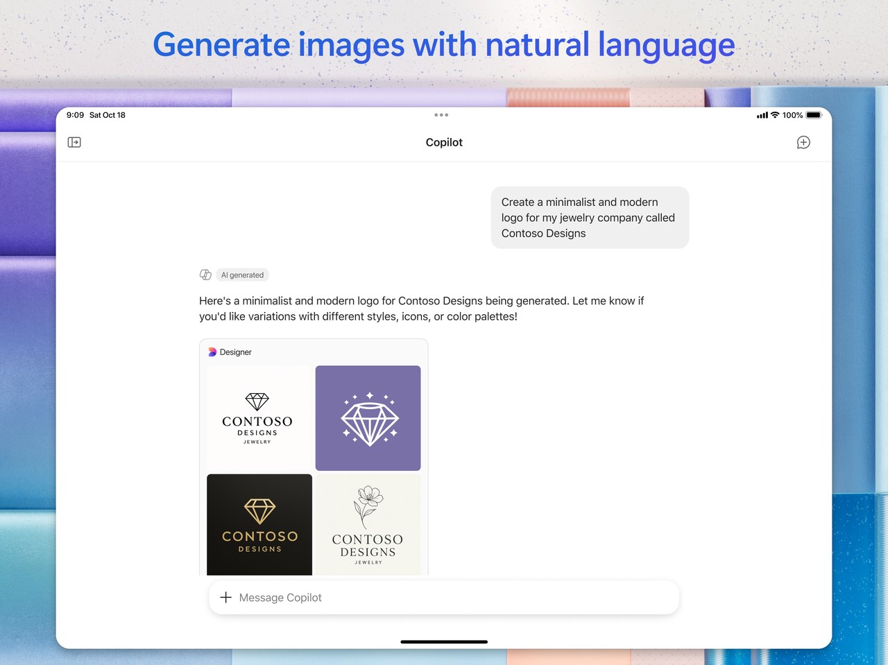Screen dimensions: 888x665
Task: Click the 100% battery percentage text
Action: pyautogui.click(x=792, y=115)
